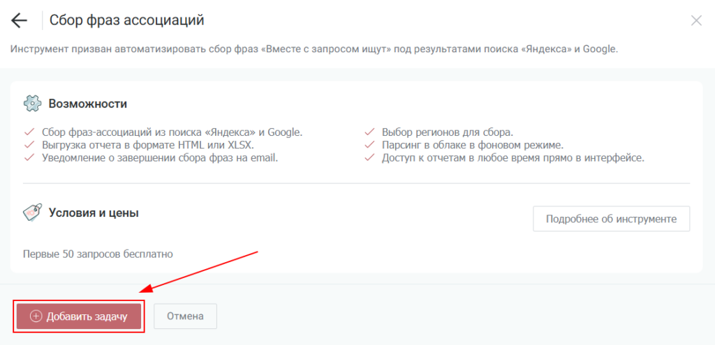Image resolution: width=715 pixels, height=345 pixels.
Task: Click checkmark beside Парсинг в облаке
Action: pos(369,145)
